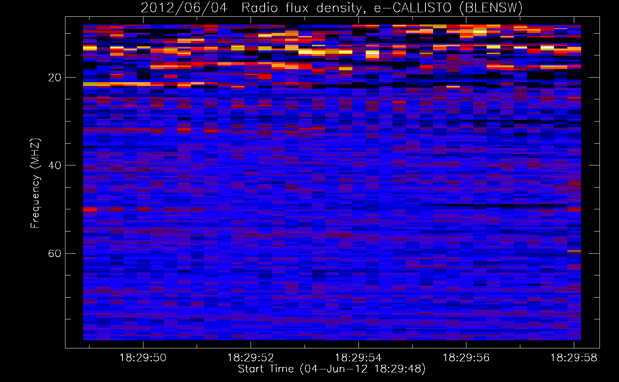Click the 'Frequency (MHZ)' y-axis label
The height and width of the screenshot is (382, 619).
[35, 183]
